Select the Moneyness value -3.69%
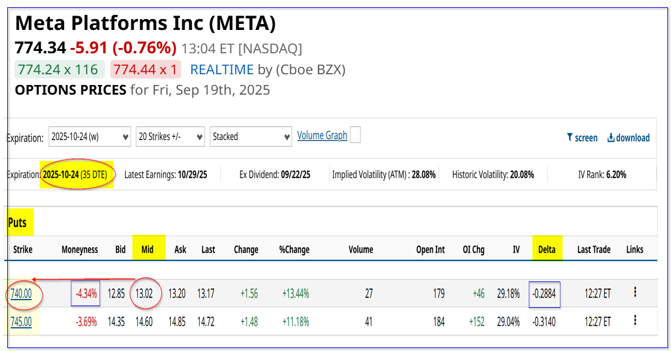The height and width of the screenshot is (351, 671). click(x=86, y=322)
